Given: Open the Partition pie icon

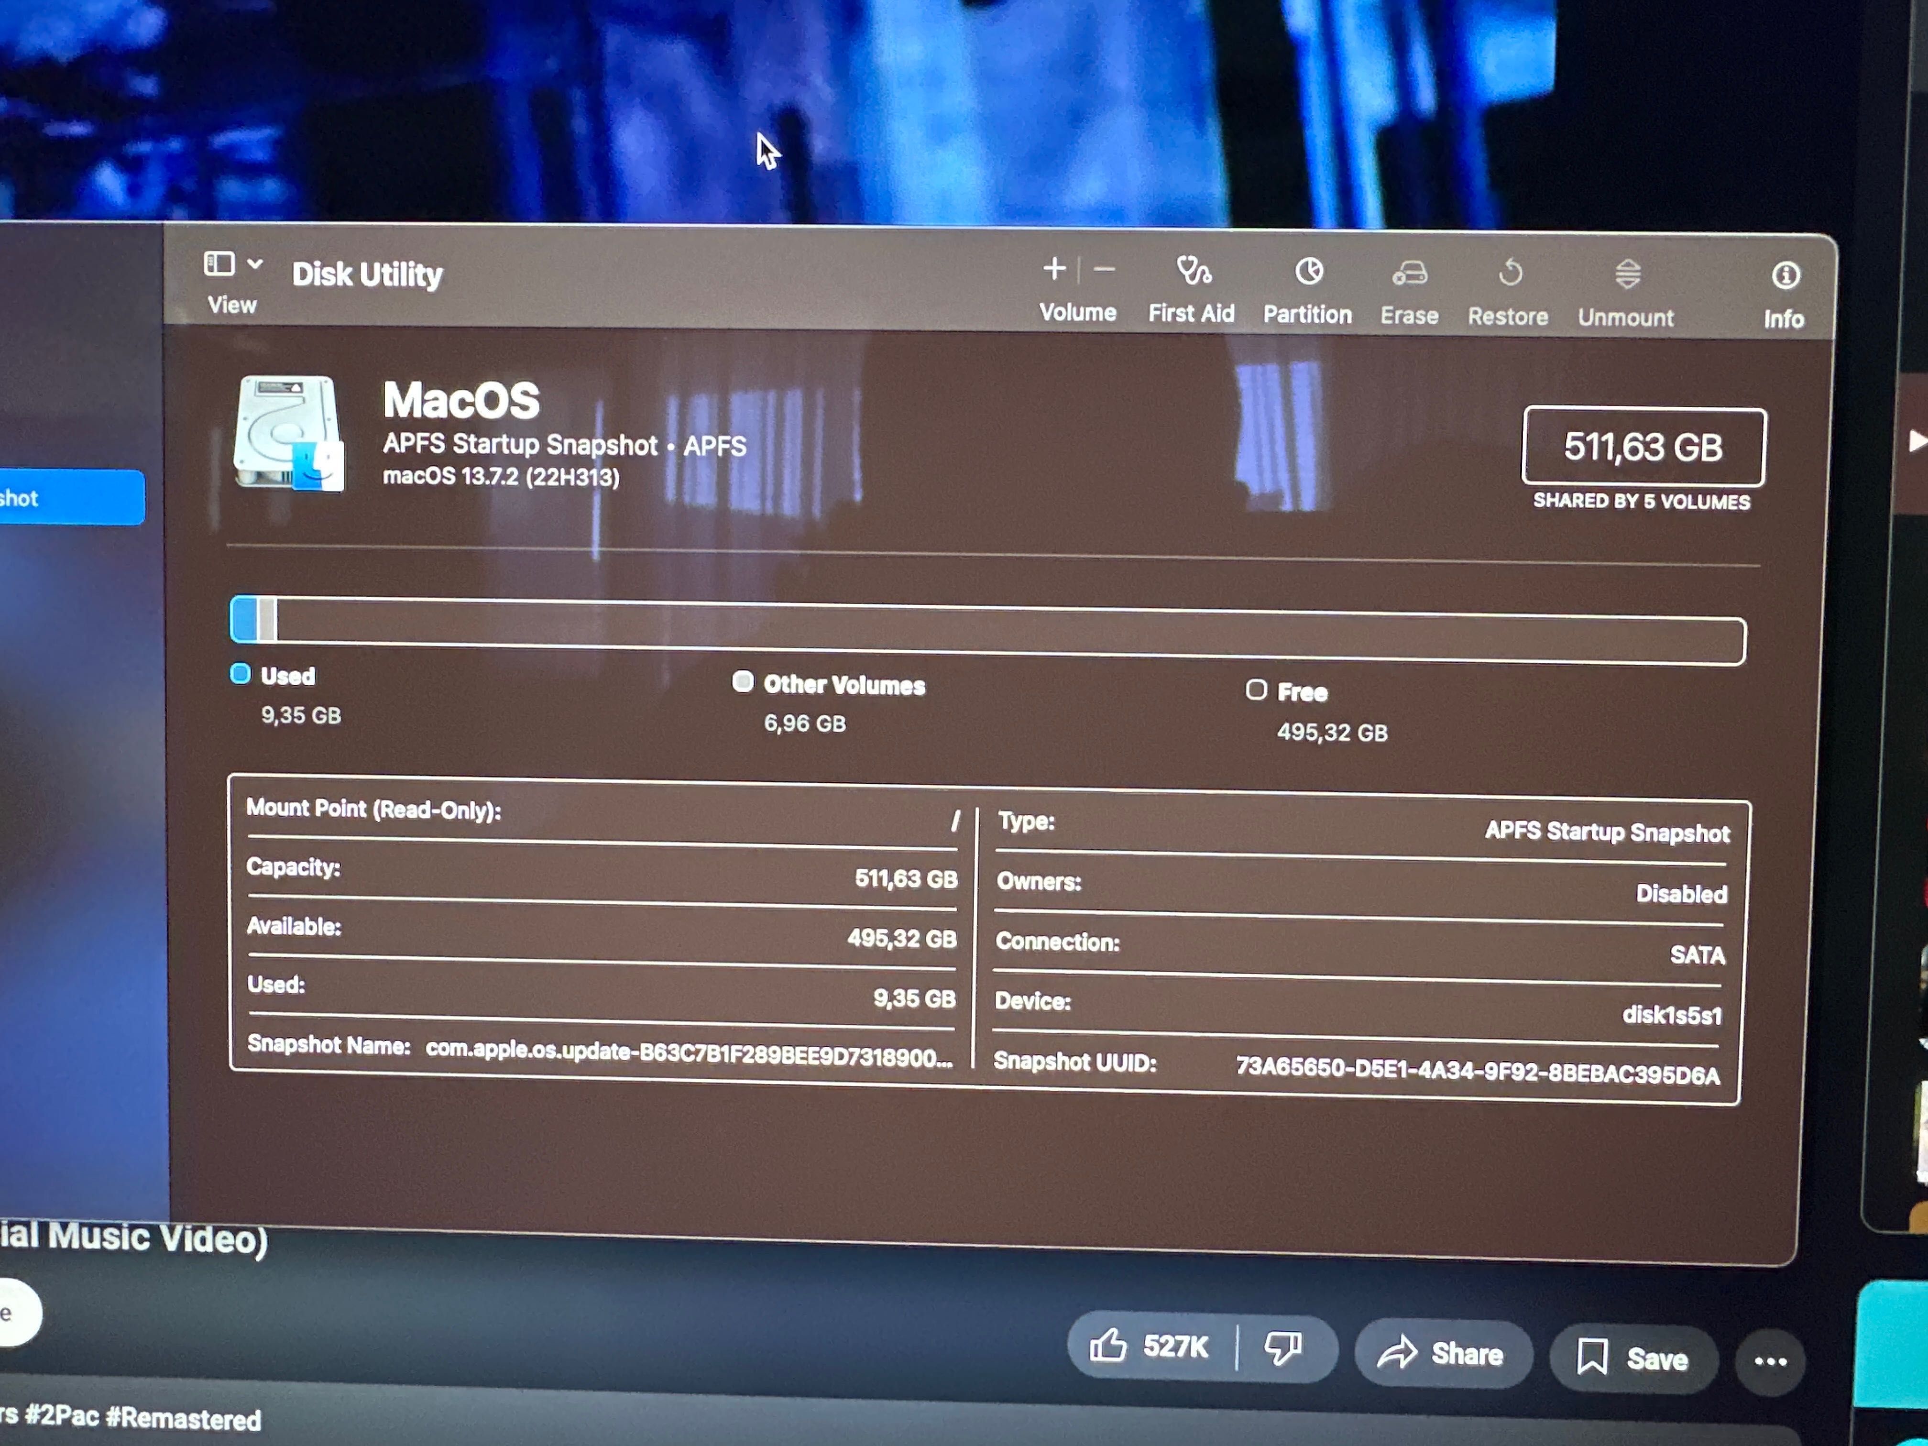Looking at the screenshot, I should tap(1308, 272).
